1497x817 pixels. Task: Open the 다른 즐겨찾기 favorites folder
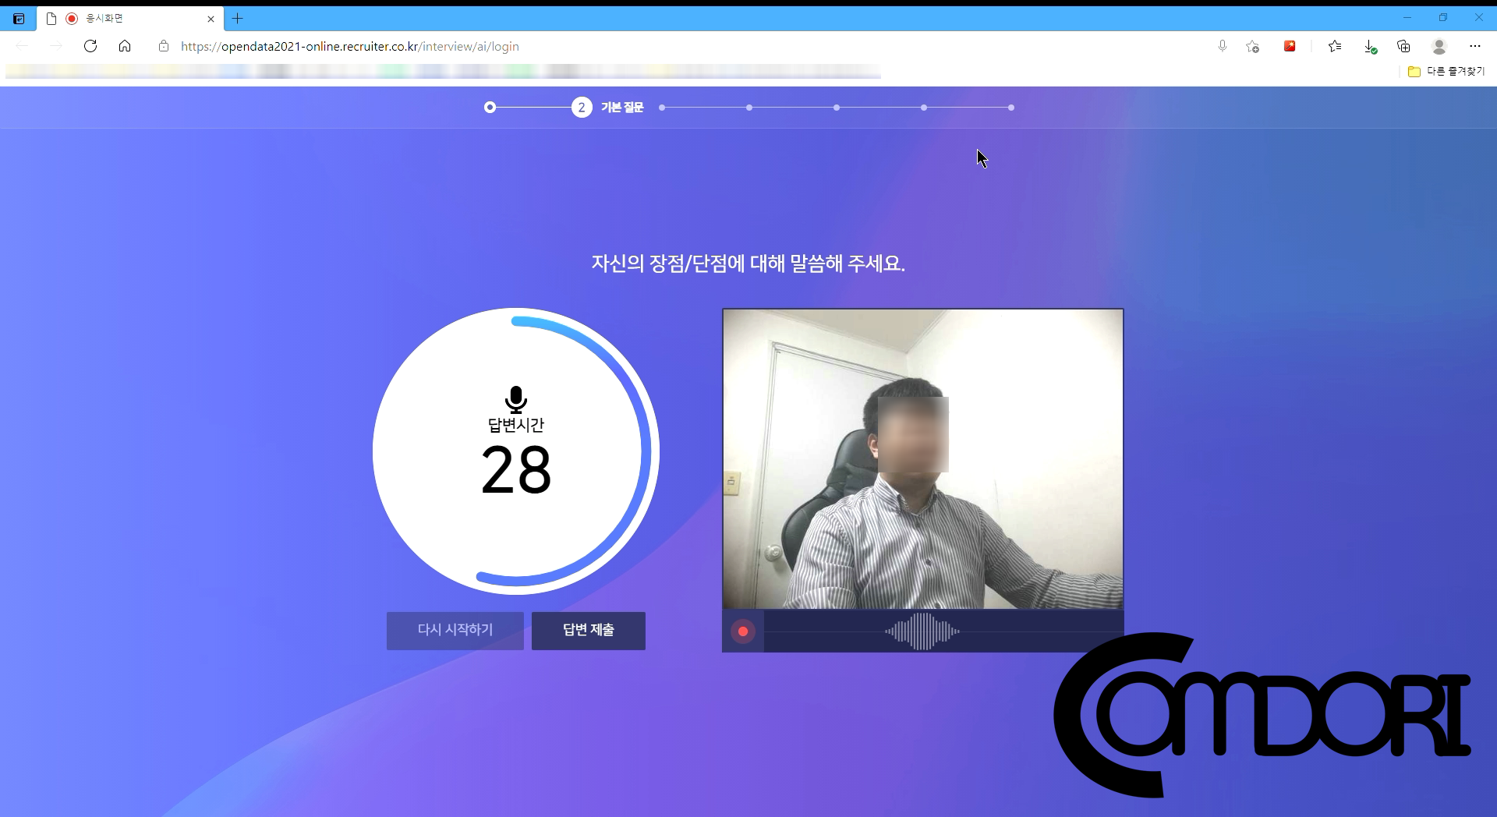click(x=1446, y=71)
